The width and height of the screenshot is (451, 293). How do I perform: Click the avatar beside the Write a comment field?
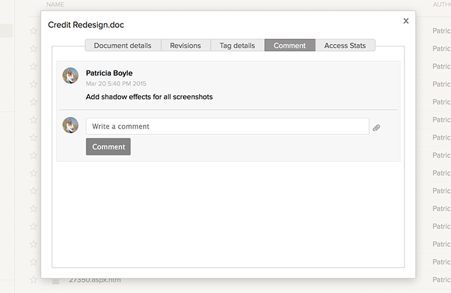71,125
